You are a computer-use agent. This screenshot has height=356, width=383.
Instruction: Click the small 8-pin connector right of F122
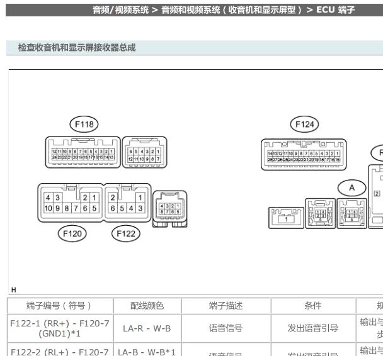click(170, 209)
